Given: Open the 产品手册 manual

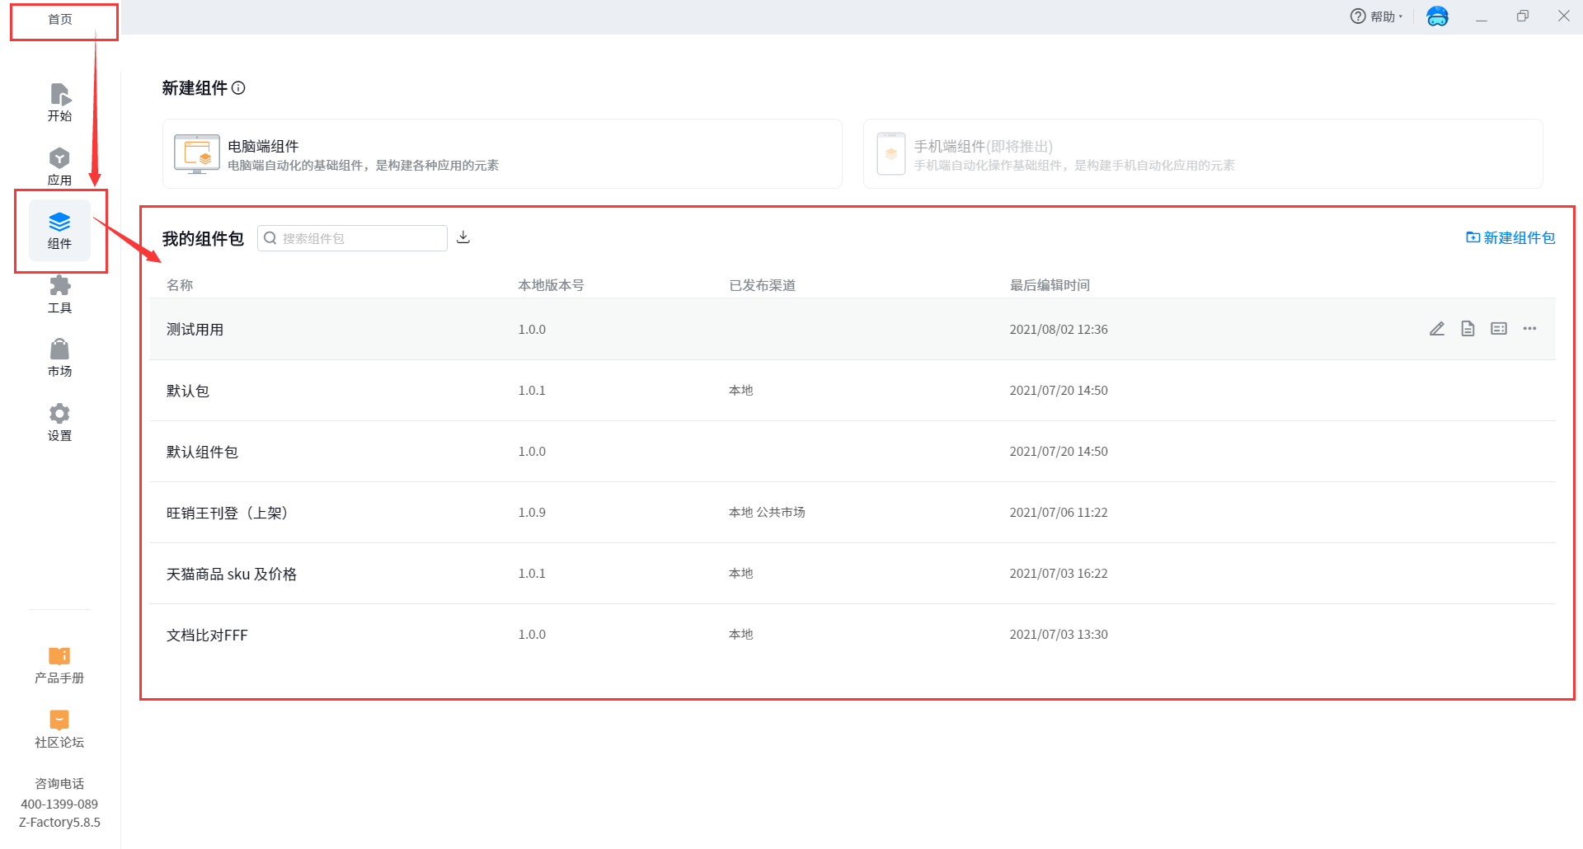Looking at the screenshot, I should point(59,665).
